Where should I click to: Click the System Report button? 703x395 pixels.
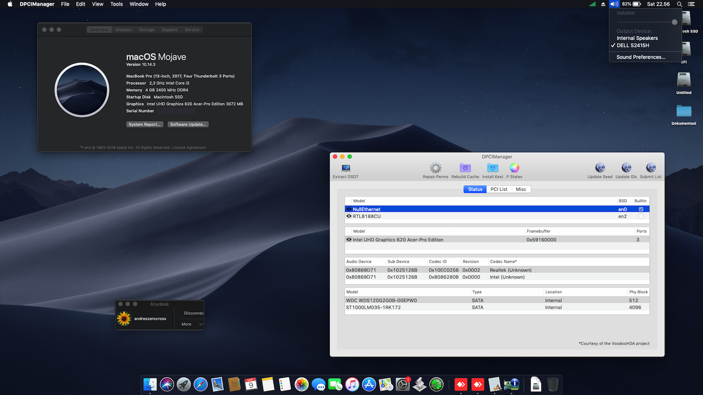point(145,124)
